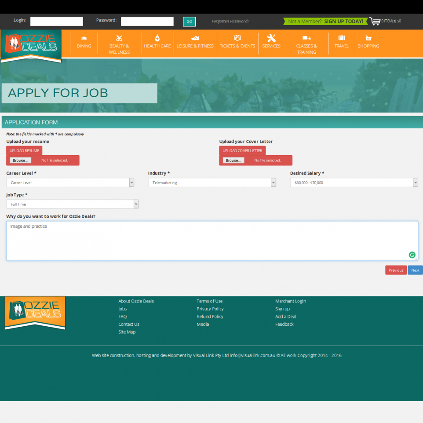Open the Beauty & Wellness menu label

coord(119,49)
